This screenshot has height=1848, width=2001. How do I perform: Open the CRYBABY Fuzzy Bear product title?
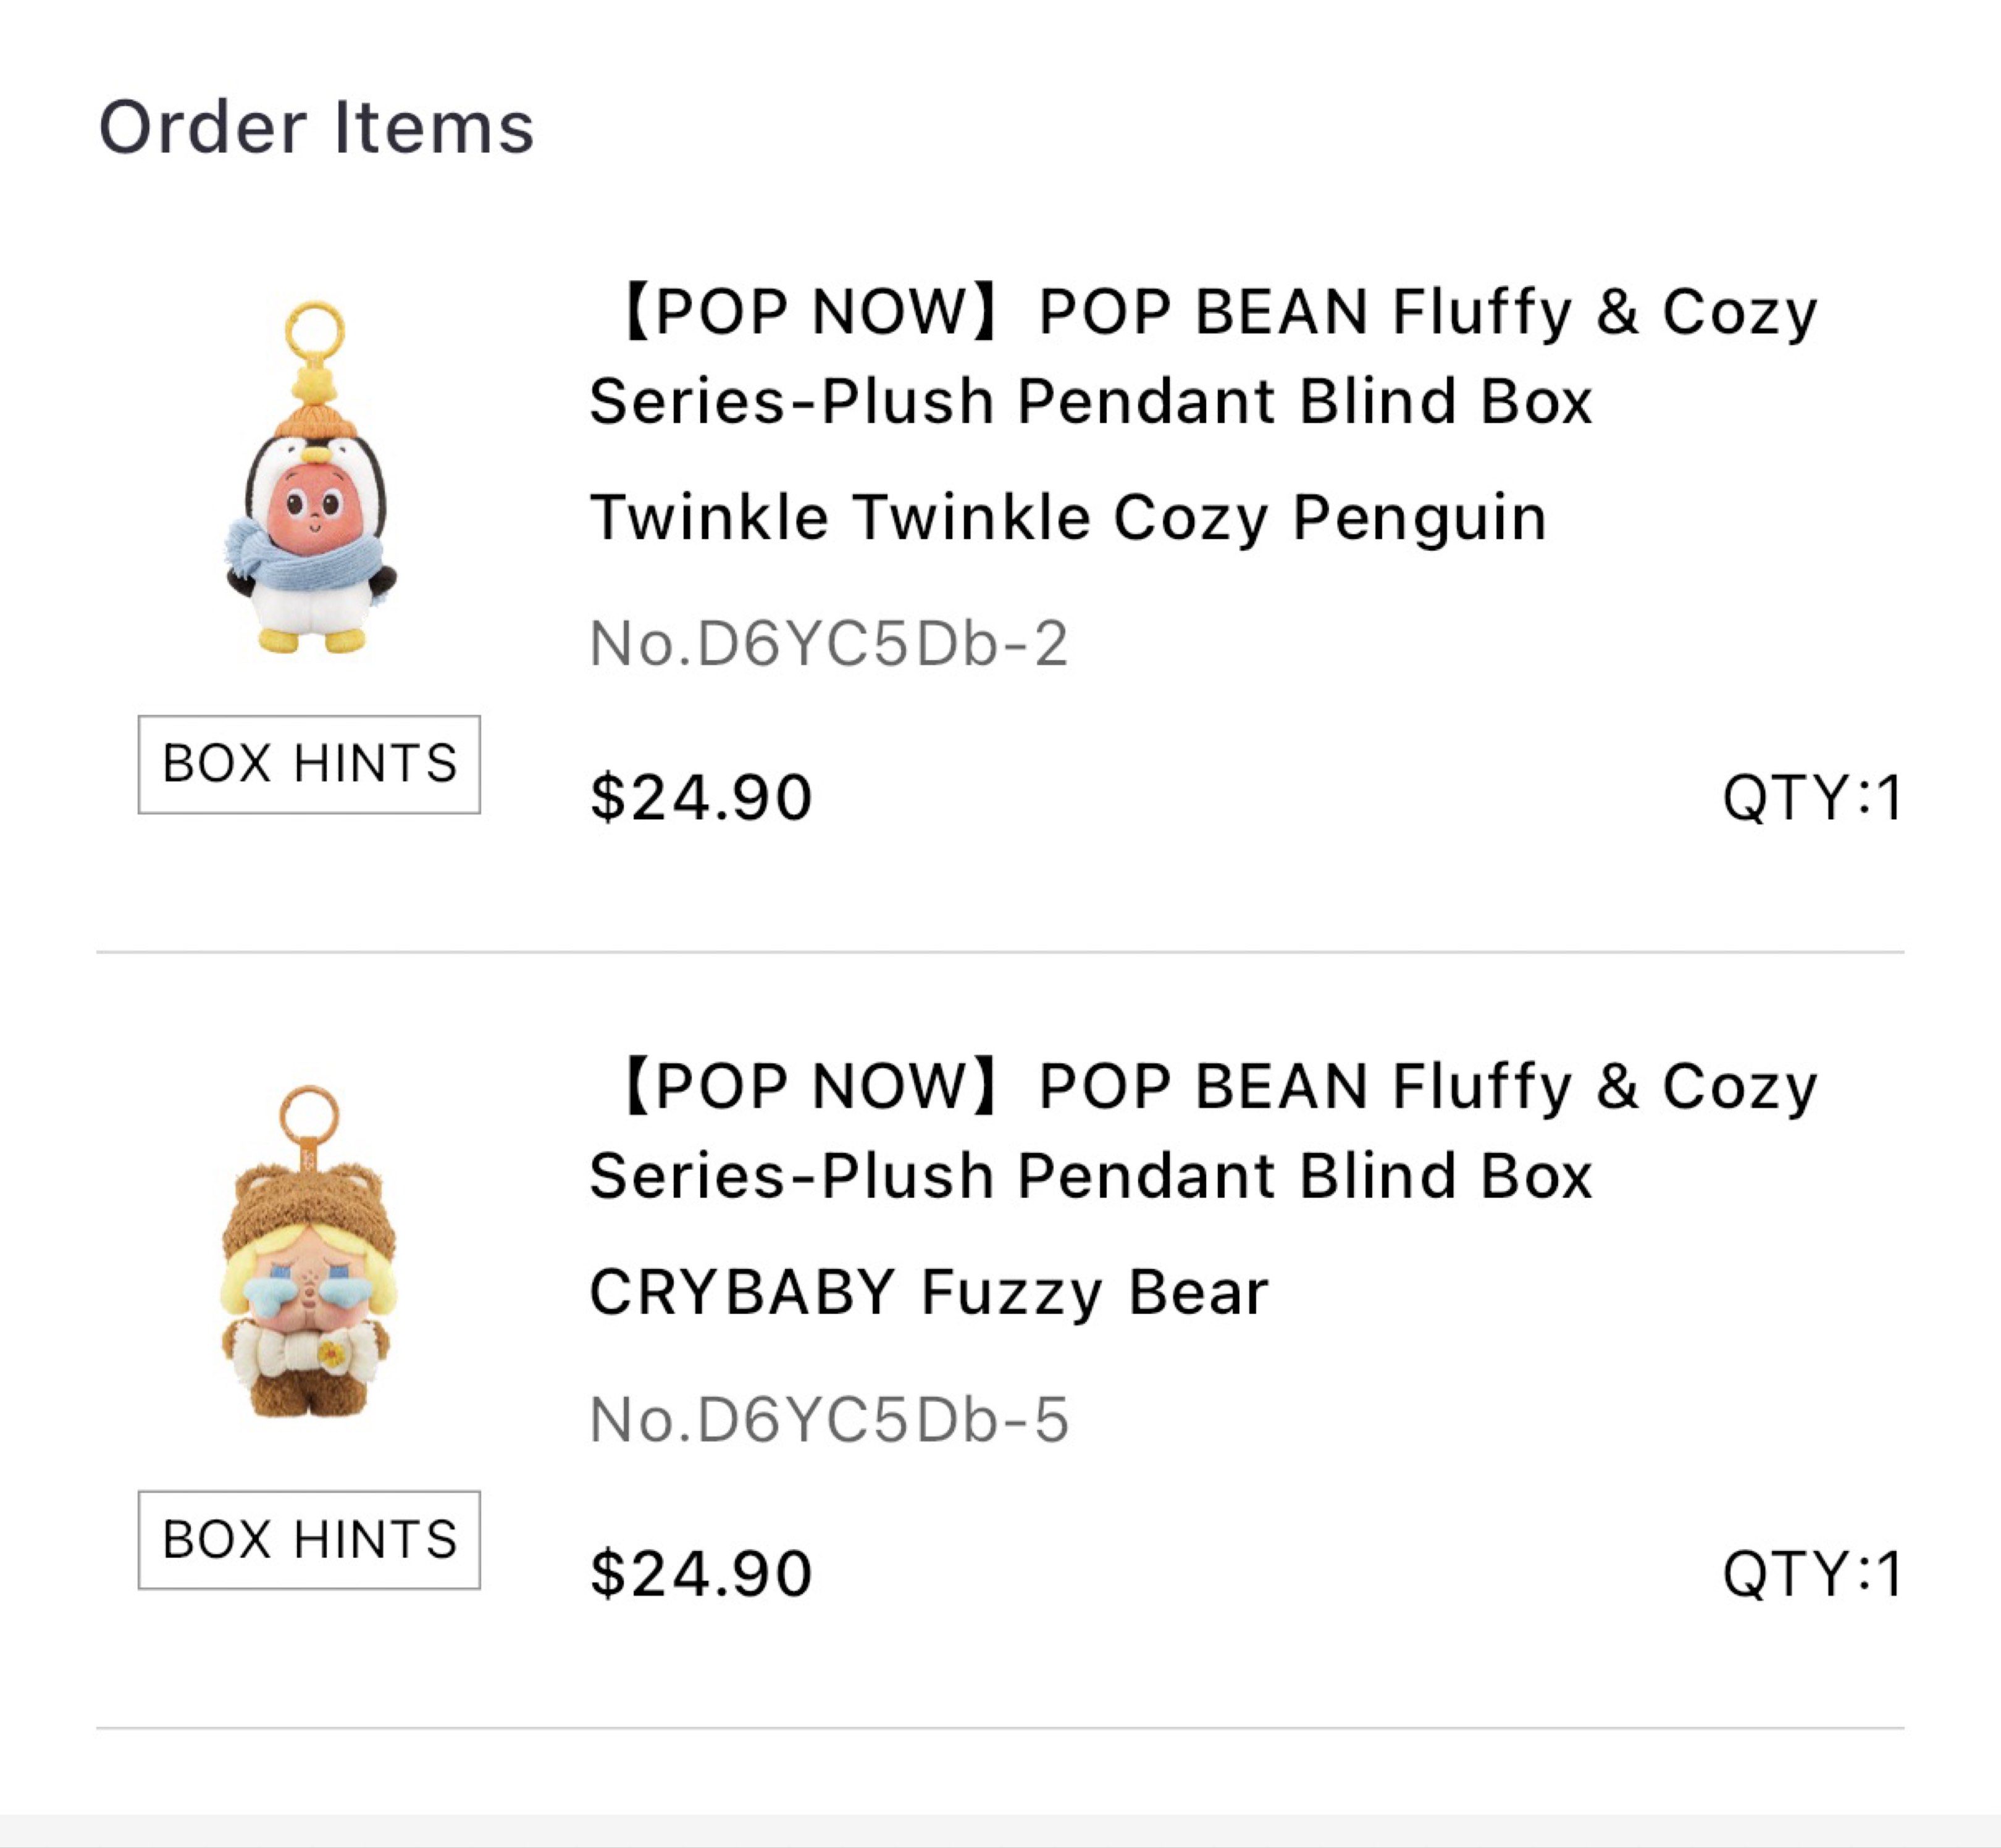click(930, 1290)
